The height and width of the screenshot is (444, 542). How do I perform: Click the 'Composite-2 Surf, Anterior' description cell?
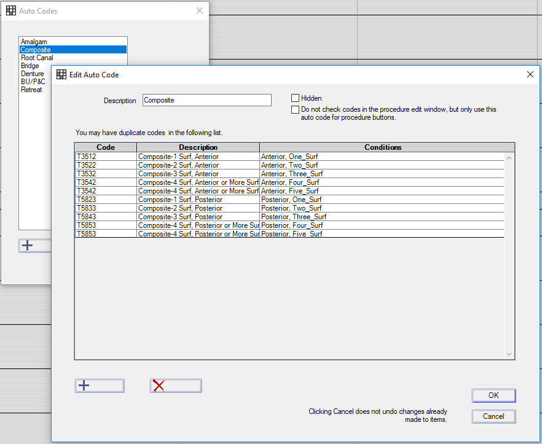pos(198,165)
